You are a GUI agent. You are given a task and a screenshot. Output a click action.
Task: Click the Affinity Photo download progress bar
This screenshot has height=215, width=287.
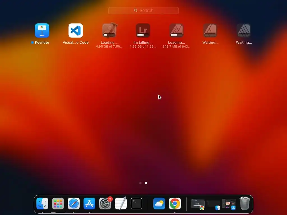[177, 35]
